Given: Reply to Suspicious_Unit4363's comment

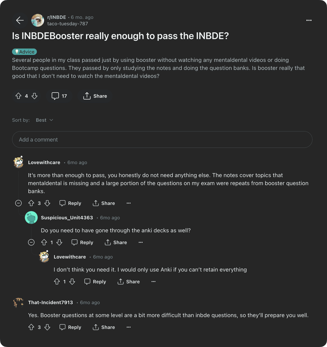Looking at the screenshot, I should [82, 242].
